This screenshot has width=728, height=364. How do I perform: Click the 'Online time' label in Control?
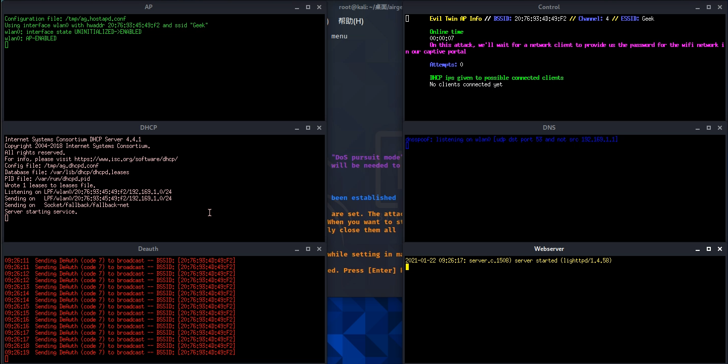(446, 32)
